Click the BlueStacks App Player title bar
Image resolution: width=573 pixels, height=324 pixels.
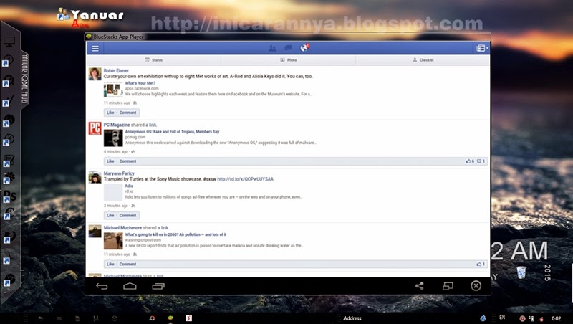pos(288,37)
